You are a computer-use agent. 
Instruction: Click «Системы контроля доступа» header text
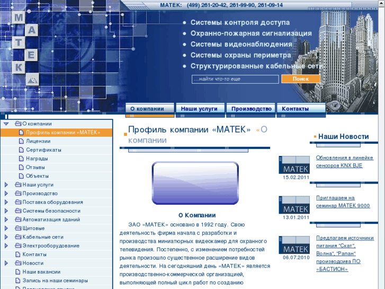coord(240,23)
